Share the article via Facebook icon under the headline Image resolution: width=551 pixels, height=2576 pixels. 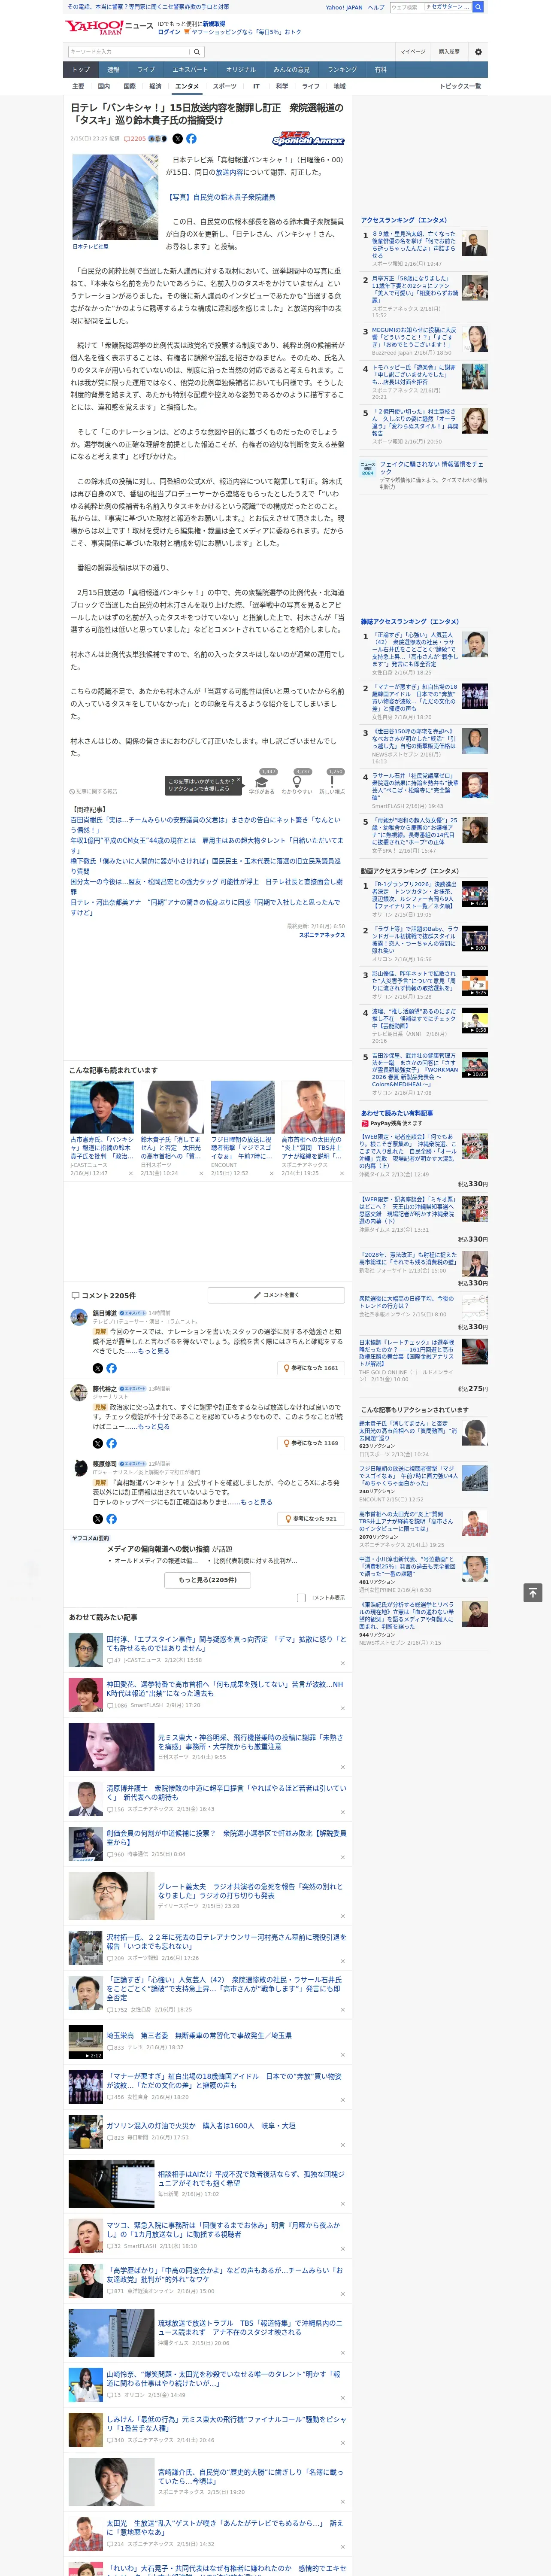point(191,139)
